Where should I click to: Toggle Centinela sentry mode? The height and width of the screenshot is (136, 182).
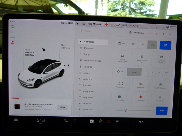(x=140, y=98)
